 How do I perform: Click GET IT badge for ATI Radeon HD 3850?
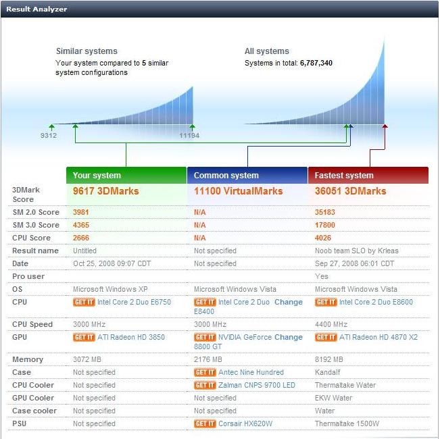click(x=84, y=337)
